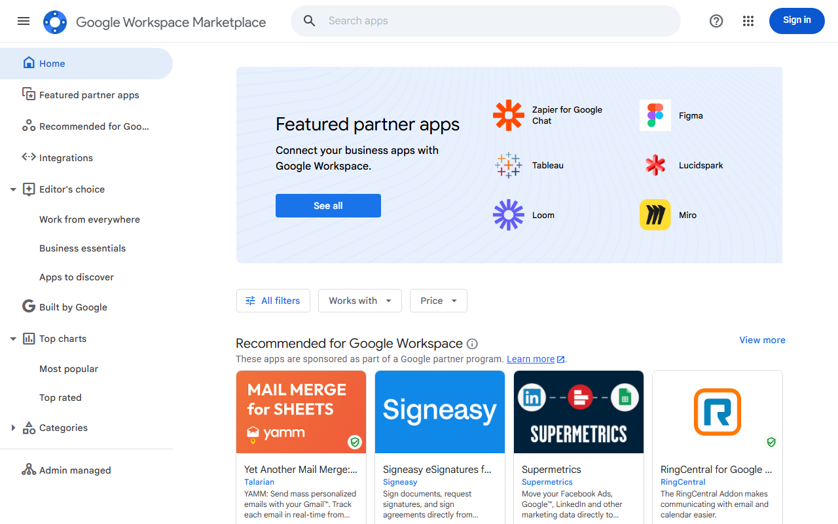Collapse the Editor's choice section arrow
838x524 pixels.
tap(13, 189)
